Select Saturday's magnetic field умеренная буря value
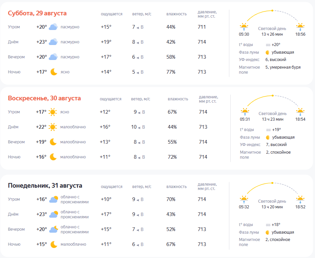Viewport: 315px width, 258px height. (x=283, y=67)
